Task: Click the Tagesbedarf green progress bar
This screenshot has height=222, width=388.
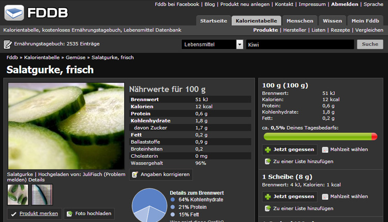Action: [x=320, y=137]
